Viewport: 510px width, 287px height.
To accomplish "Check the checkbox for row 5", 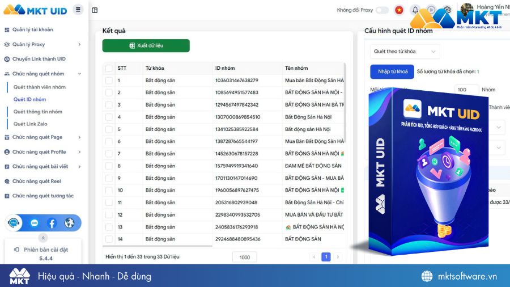I will [x=109, y=129].
